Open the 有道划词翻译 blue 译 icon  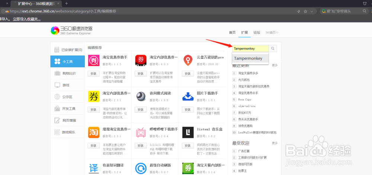click(94, 168)
